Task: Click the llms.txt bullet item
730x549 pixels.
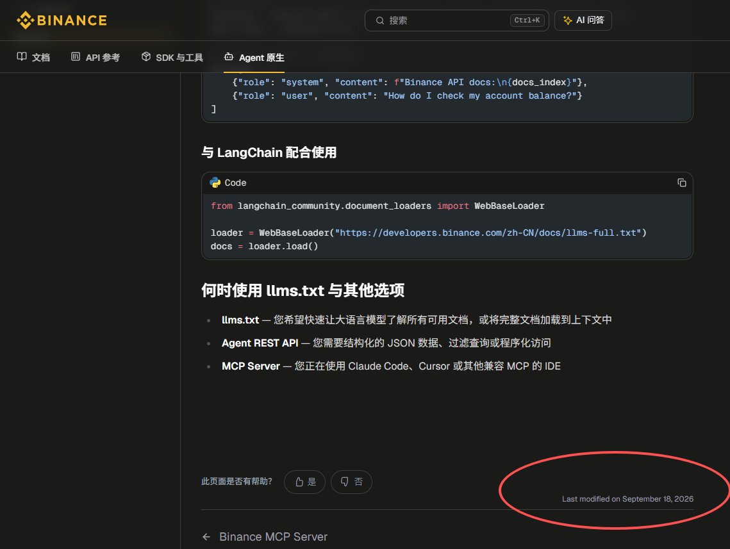Action: point(417,320)
